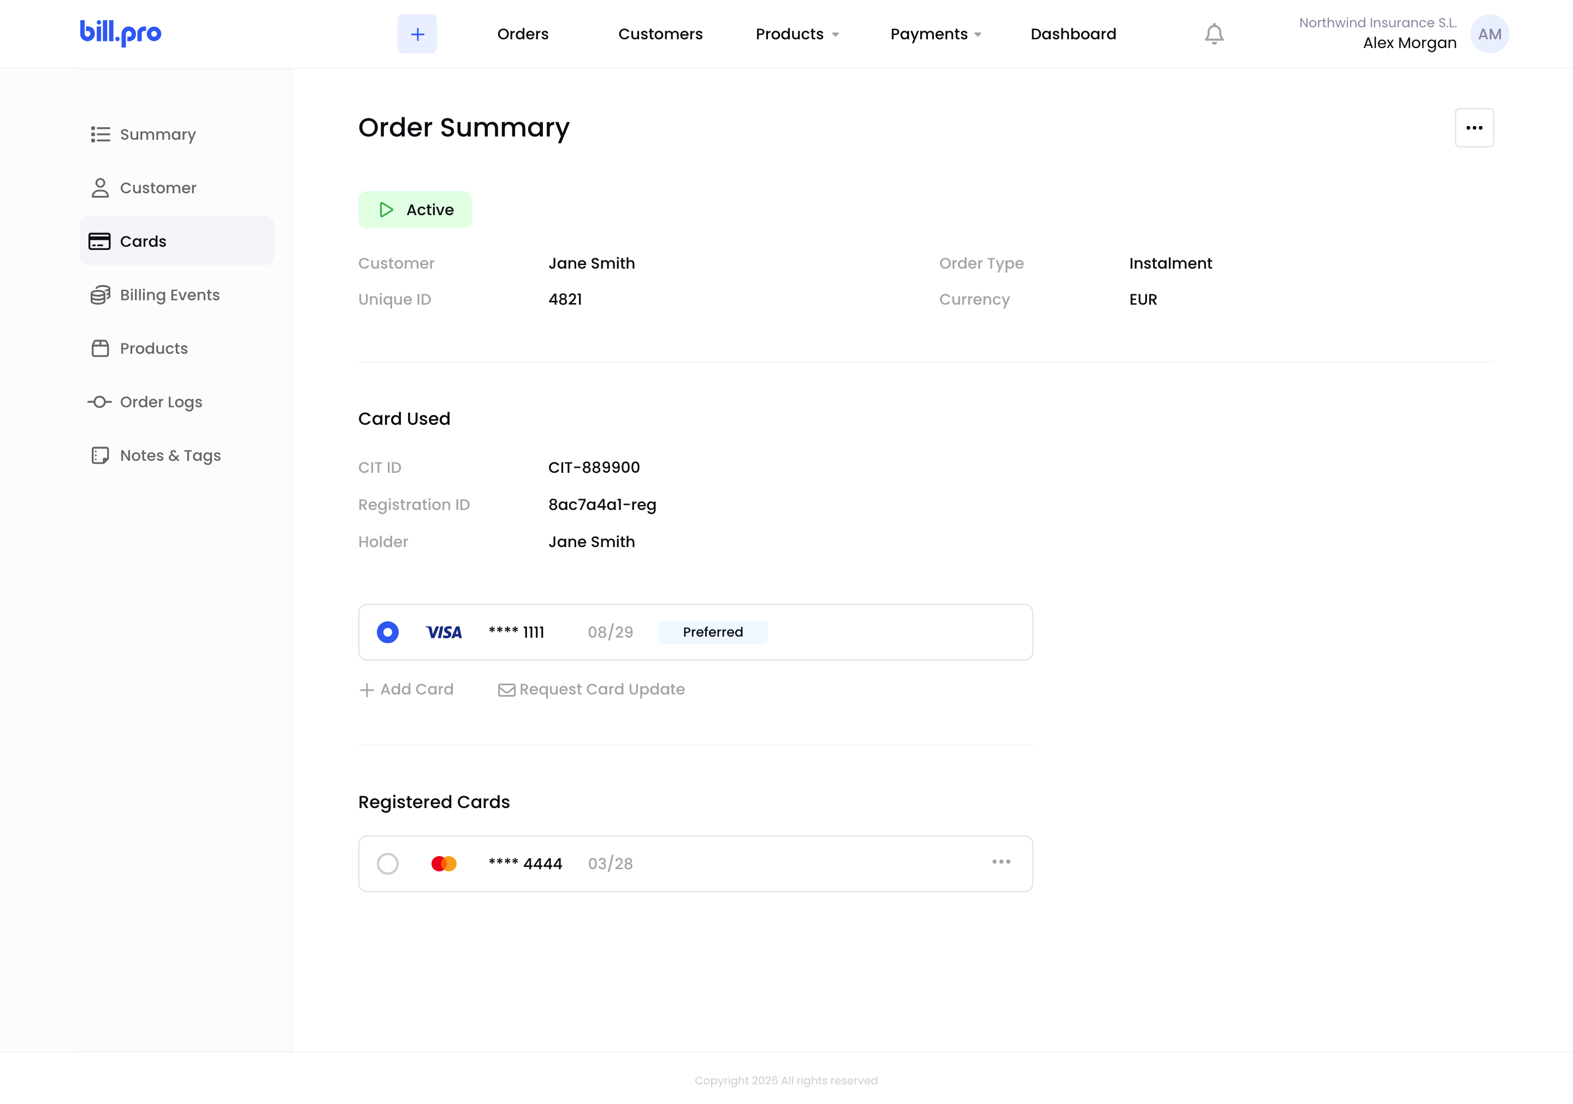
Task: Select the Visa card ending 1111
Action: pyautogui.click(x=388, y=632)
